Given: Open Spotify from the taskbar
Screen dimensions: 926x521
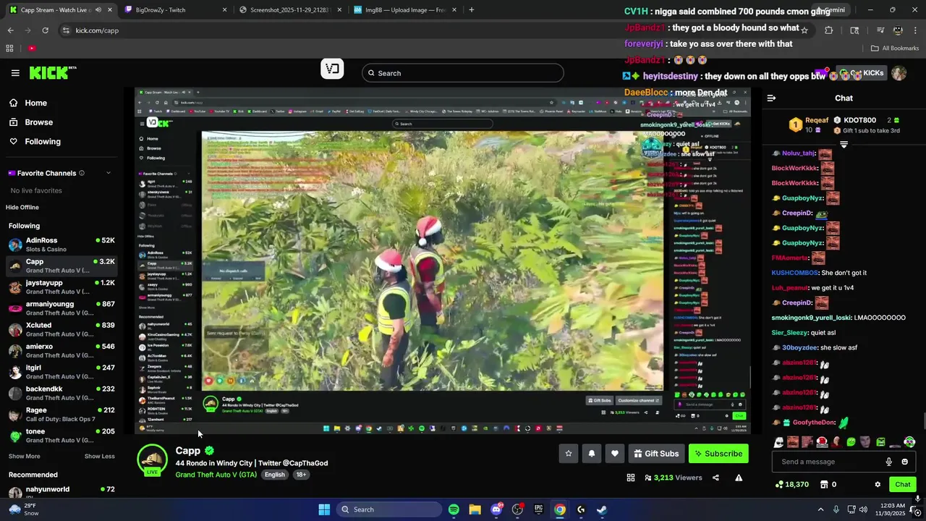Looking at the screenshot, I should pos(454,509).
